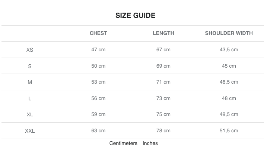The image size is (264, 155).
Task: Select the XS size row label
Action: (x=30, y=50)
